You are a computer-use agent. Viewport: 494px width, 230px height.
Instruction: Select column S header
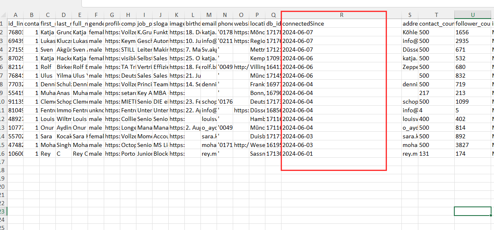410,15
